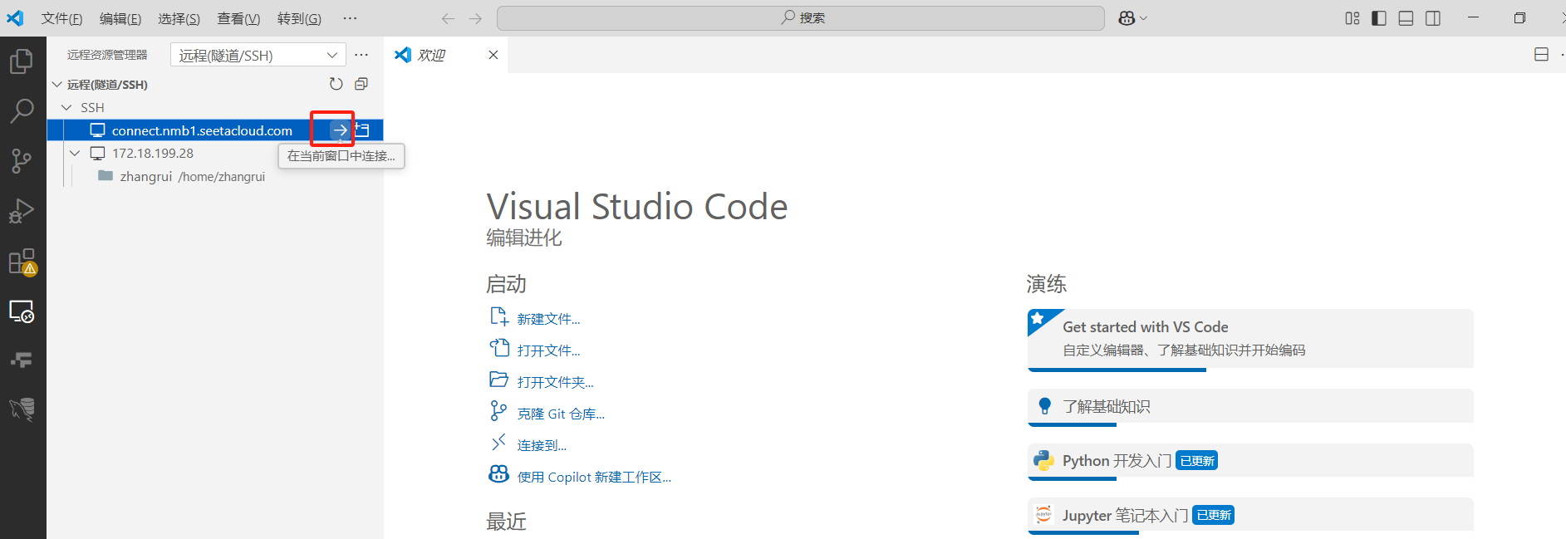This screenshot has width=1566, height=539.
Task: Open Source Control view in activity bar
Action: pyautogui.click(x=22, y=161)
